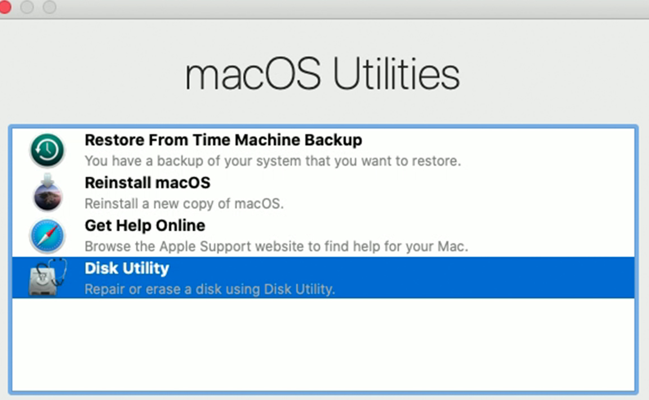Screen dimensions: 649x400
Task: Click the disabled minimize window button
Action: click(26, 7)
